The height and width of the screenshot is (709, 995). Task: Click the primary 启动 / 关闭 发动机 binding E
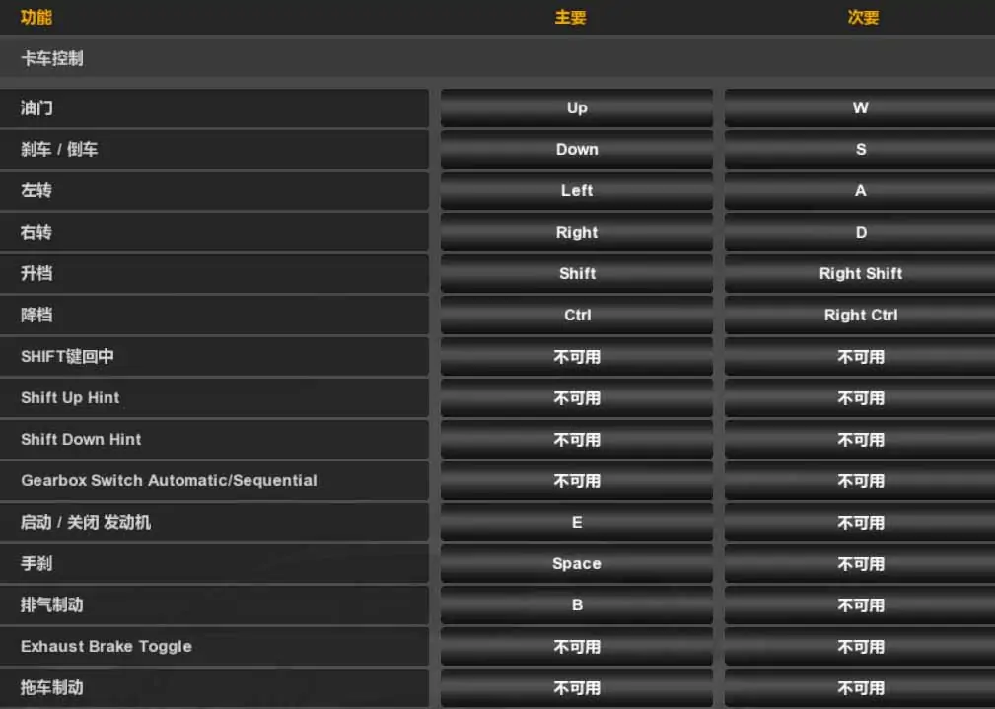(577, 523)
